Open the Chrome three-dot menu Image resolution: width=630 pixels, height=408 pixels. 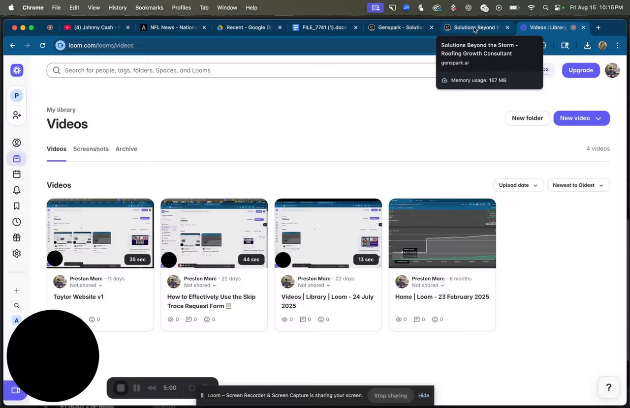tap(618, 45)
